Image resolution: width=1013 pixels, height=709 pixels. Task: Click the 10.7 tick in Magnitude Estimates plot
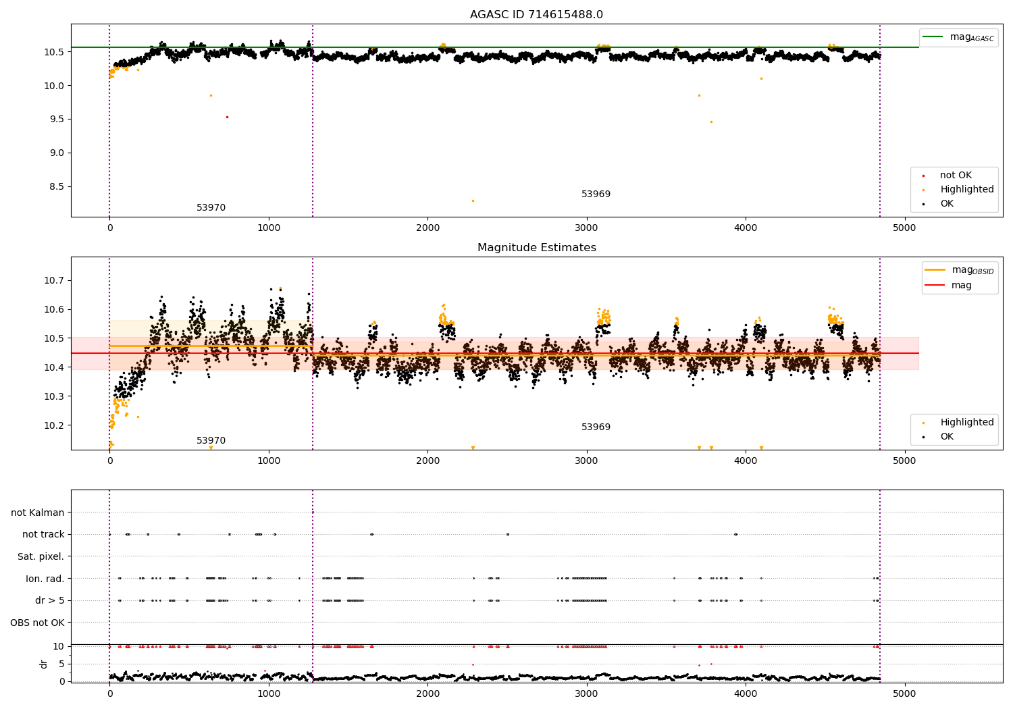coord(53,281)
